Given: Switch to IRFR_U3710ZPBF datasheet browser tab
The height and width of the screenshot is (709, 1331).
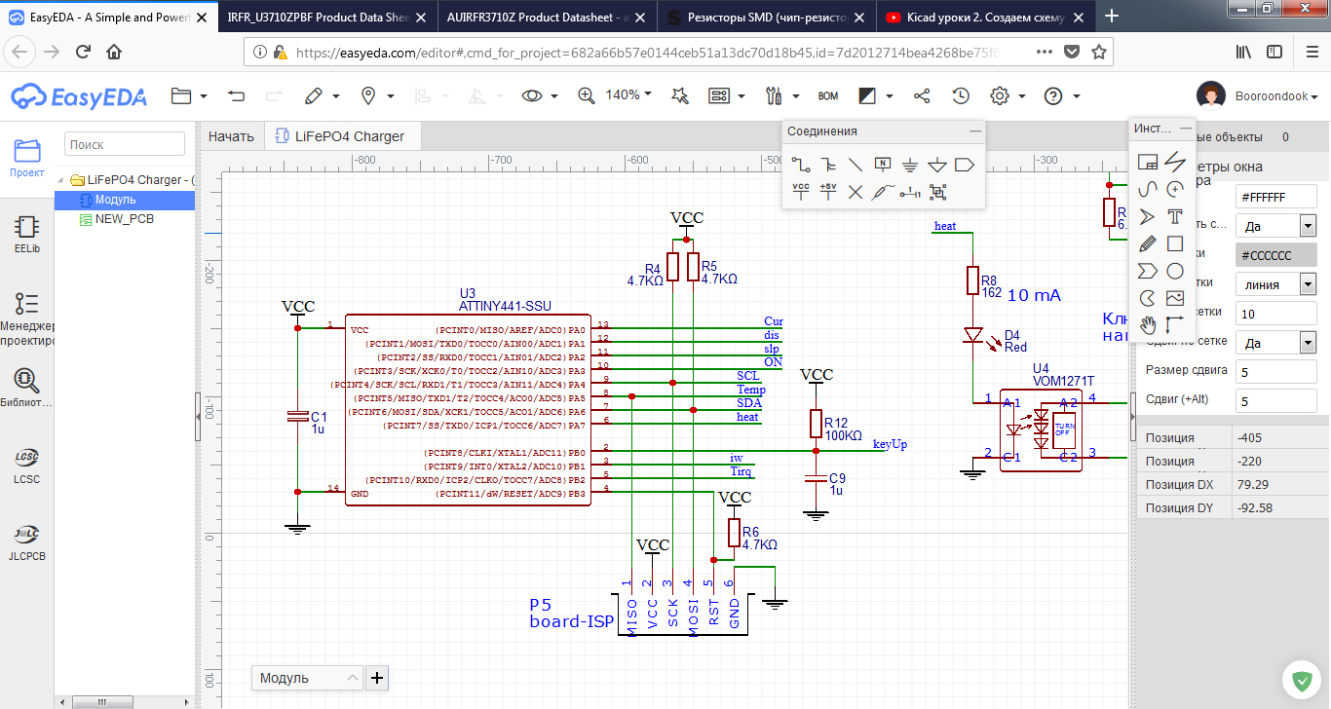Looking at the screenshot, I should point(328,16).
